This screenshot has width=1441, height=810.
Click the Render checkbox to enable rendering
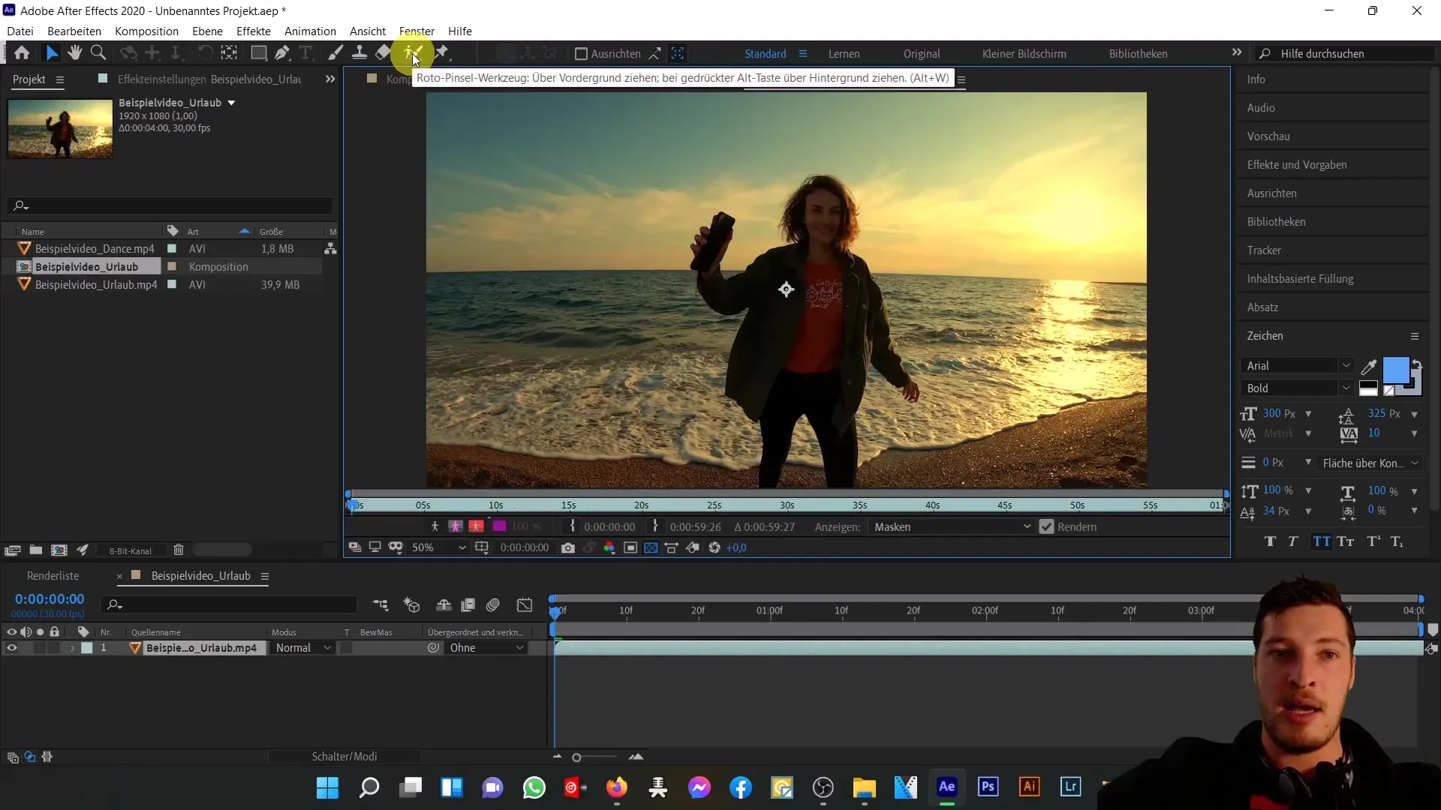coord(1046,526)
